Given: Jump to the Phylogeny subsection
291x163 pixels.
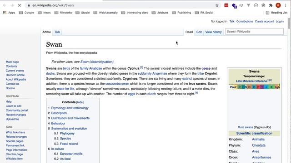Looking at the screenshot, I should 67,134.
